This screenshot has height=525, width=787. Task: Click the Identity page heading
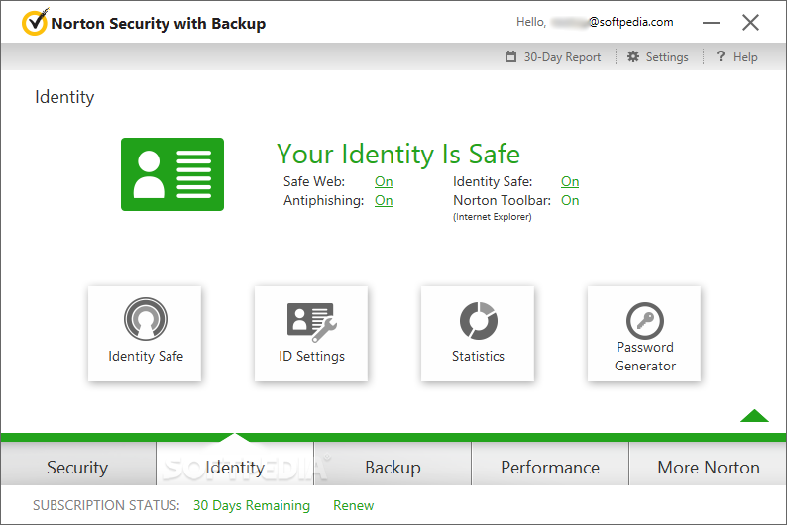(x=64, y=97)
